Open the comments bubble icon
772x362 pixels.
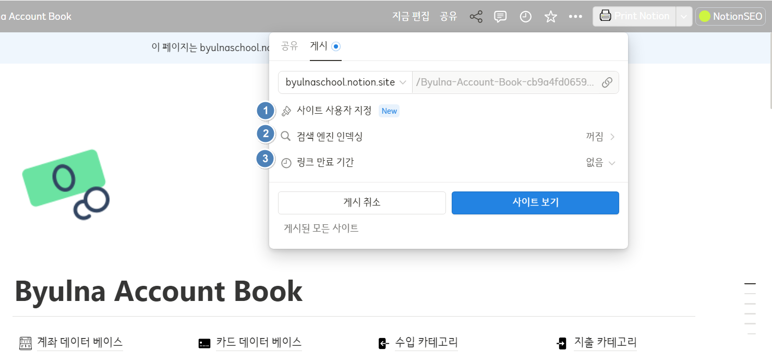[500, 16]
